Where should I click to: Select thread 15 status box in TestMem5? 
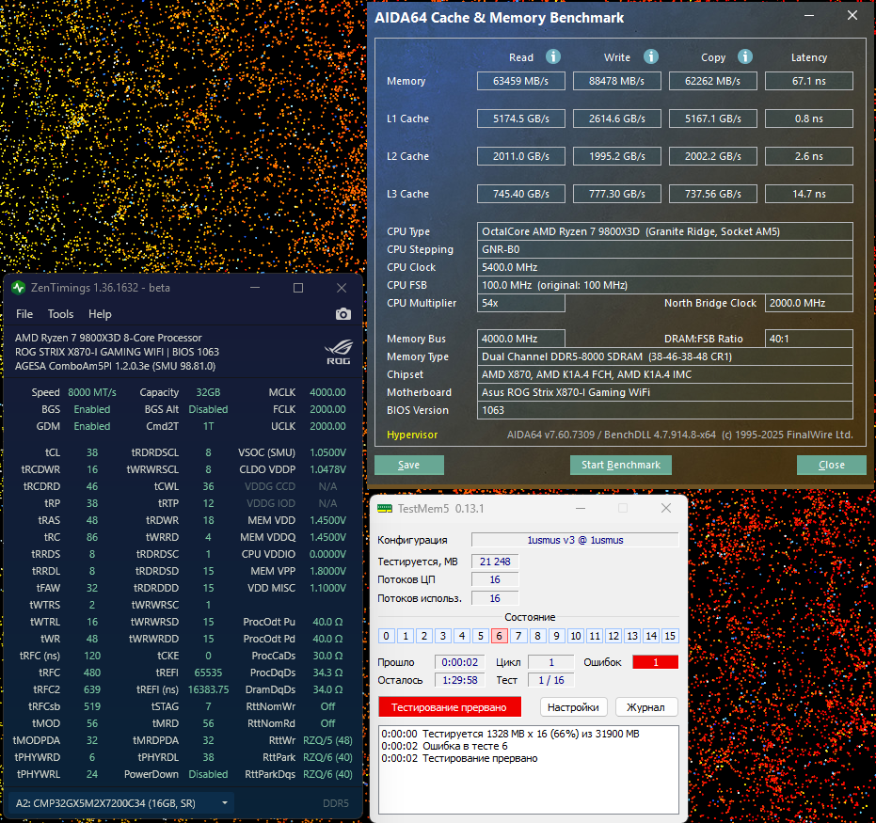click(x=670, y=636)
